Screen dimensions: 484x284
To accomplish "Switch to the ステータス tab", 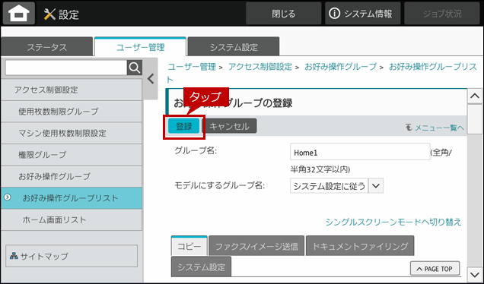I will point(47,47).
